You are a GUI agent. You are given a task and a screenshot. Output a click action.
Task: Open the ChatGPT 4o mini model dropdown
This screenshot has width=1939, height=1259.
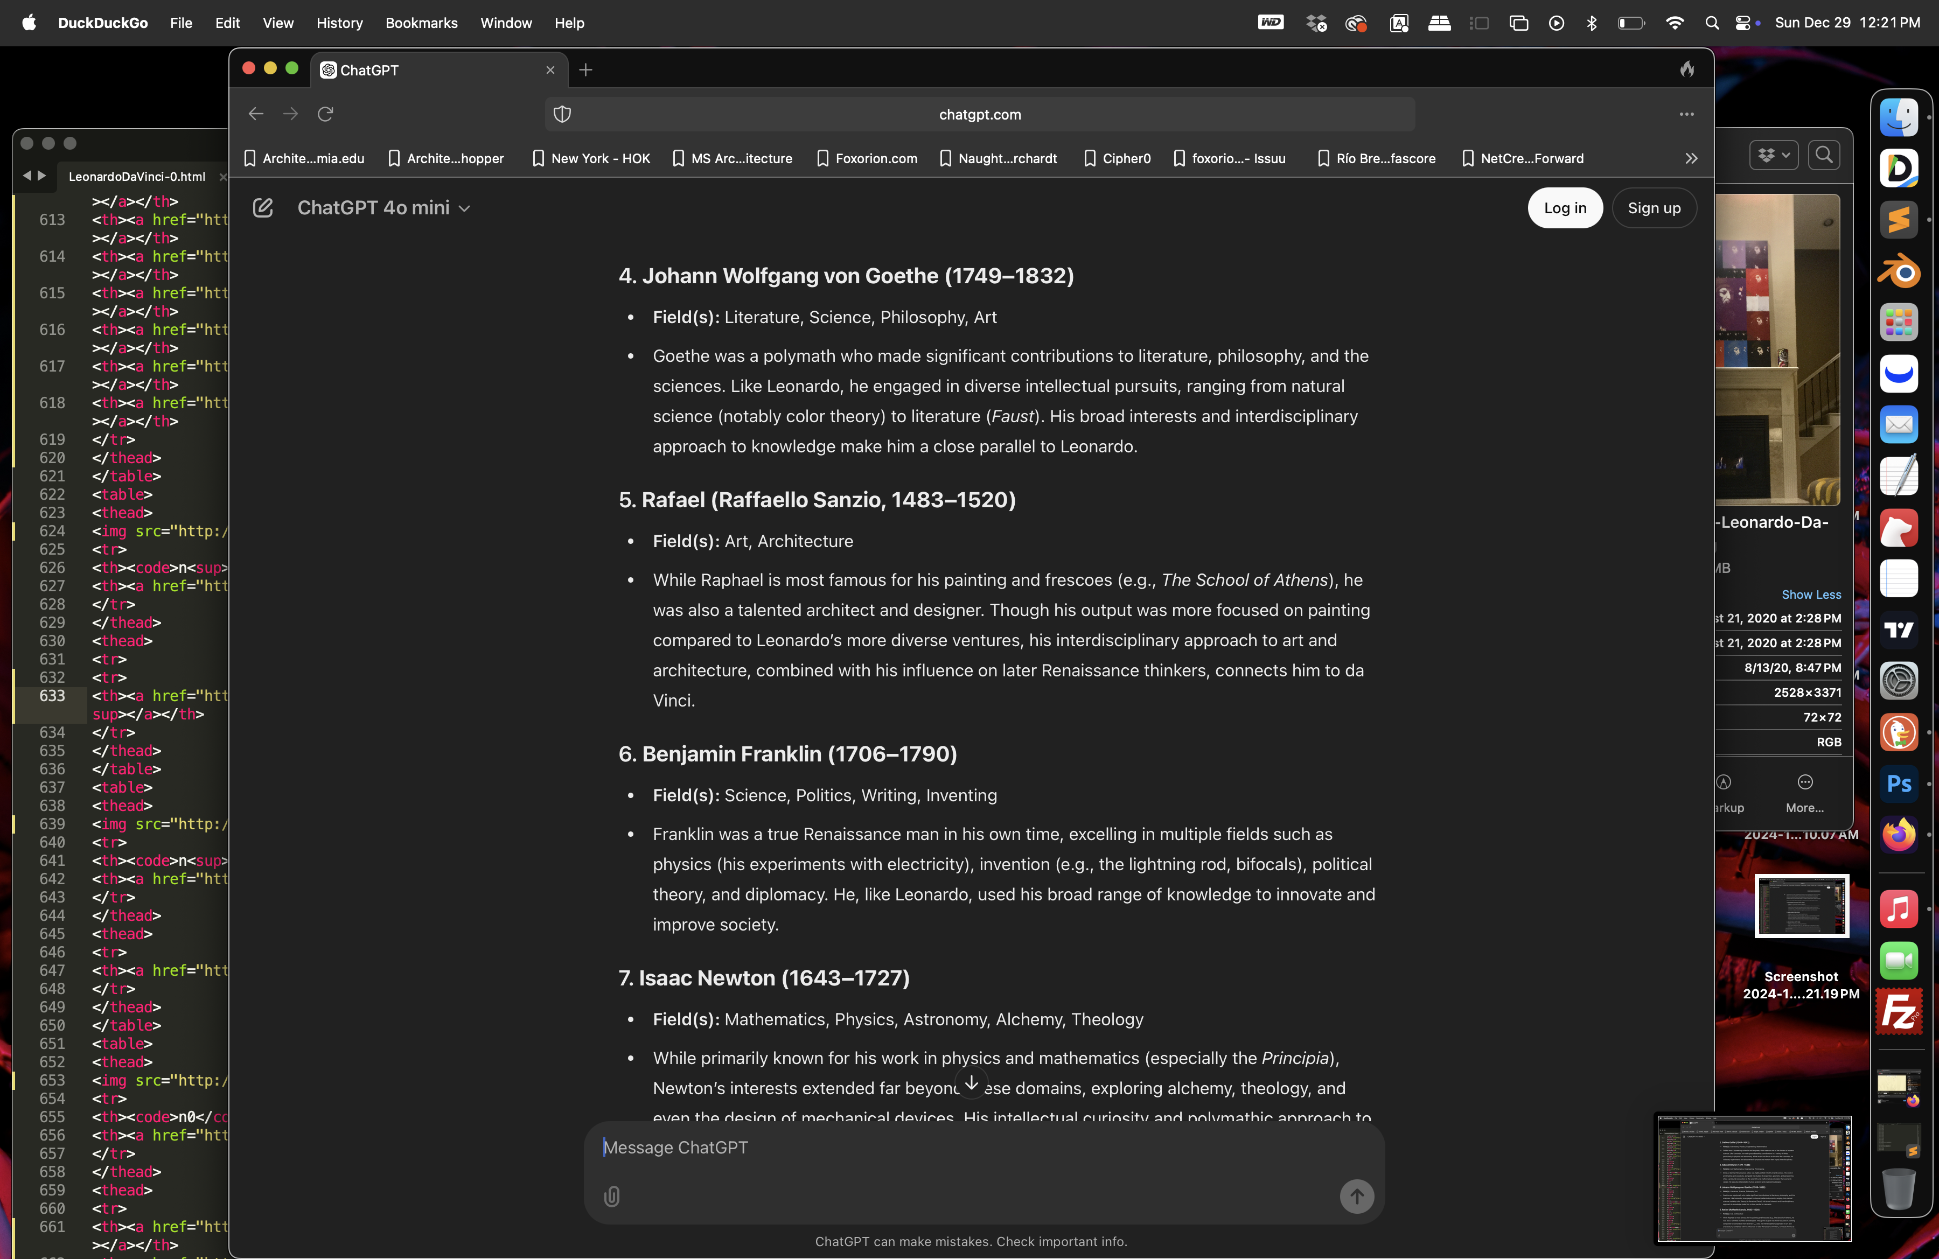pyautogui.click(x=383, y=208)
